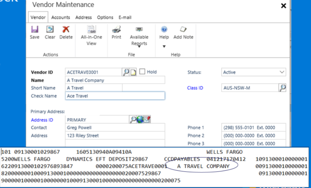
Task: Click the Add Note icon
Action: 183,29
